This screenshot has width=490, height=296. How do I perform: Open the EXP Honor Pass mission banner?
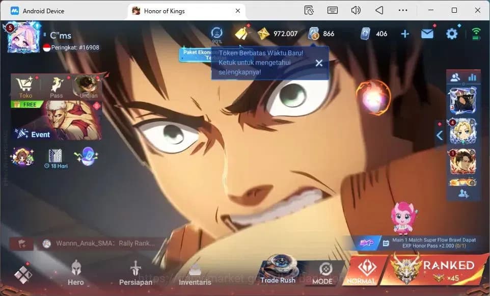[x=416, y=243]
